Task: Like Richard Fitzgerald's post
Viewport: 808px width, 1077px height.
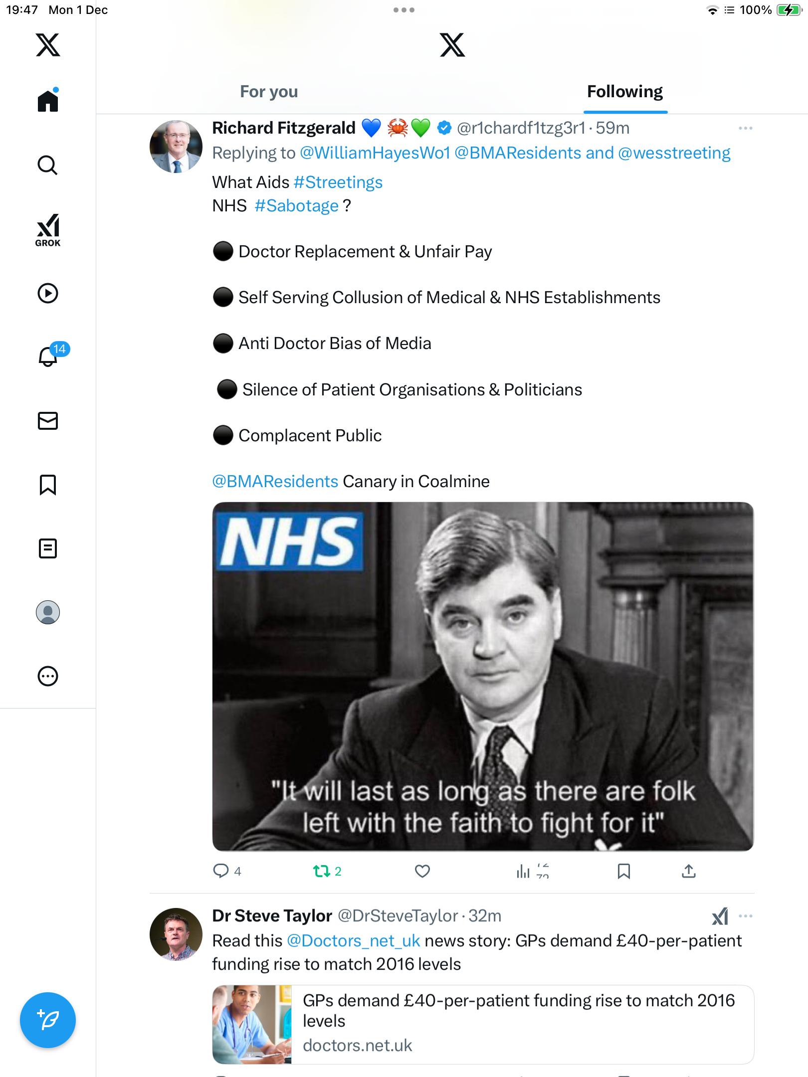Action: (x=422, y=871)
